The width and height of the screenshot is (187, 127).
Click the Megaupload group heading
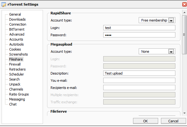61,44
